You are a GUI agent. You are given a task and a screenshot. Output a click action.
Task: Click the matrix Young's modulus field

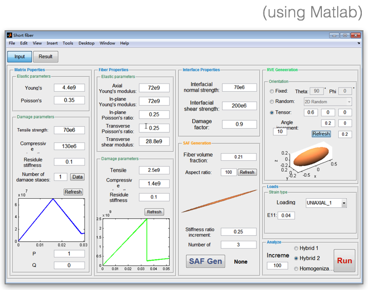[x=69, y=88]
